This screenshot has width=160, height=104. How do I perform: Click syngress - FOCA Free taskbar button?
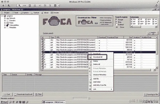pyautogui.click(x=54, y=102)
